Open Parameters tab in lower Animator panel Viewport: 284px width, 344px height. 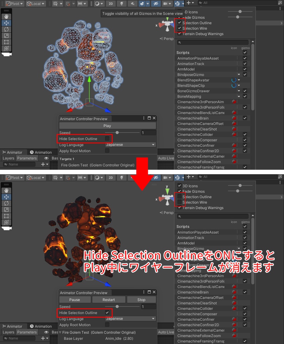tap(27, 332)
